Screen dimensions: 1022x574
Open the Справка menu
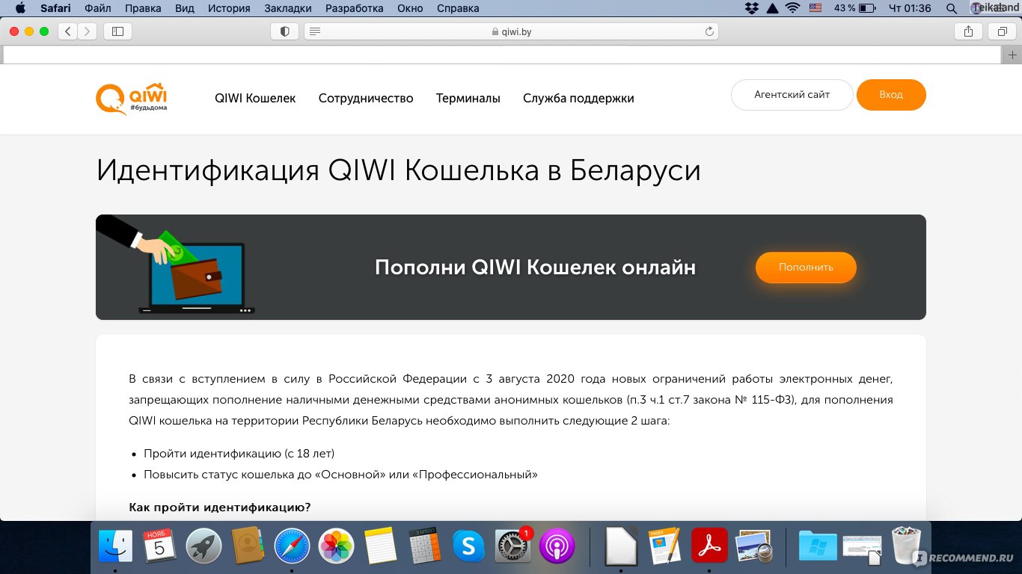(456, 8)
